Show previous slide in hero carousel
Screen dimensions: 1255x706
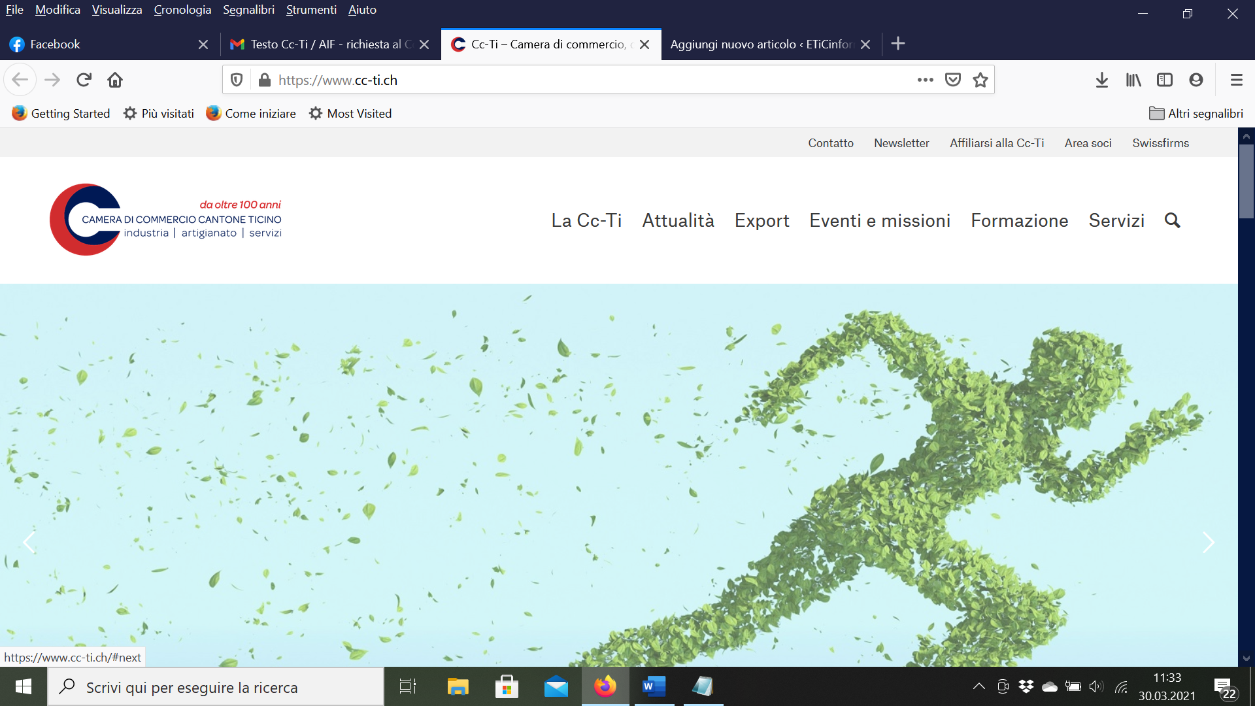coord(29,542)
